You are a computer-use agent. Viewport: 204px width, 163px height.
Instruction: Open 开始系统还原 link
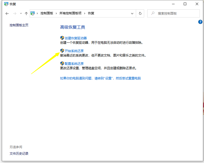coord(74,51)
